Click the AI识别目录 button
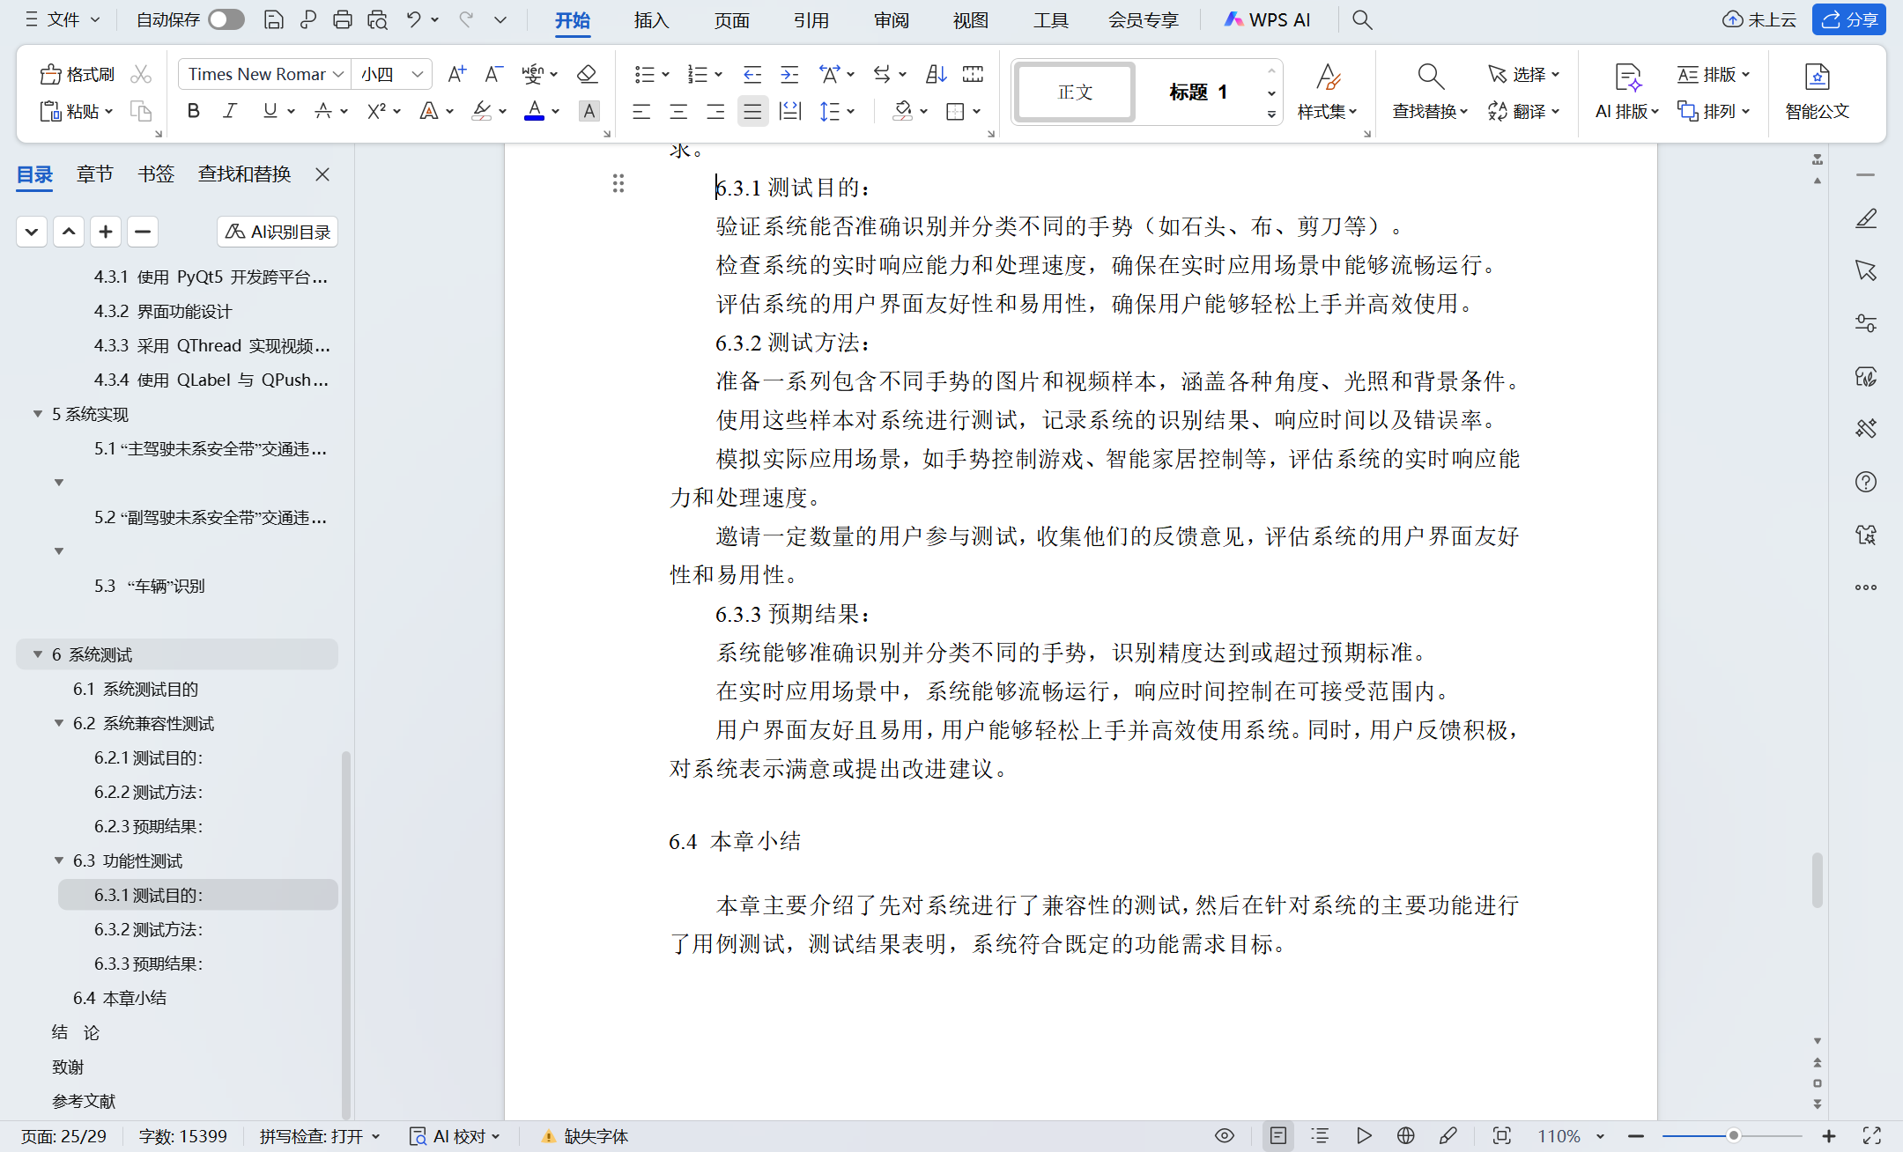This screenshot has height=1152, width=1903. [x=278, y=232]
